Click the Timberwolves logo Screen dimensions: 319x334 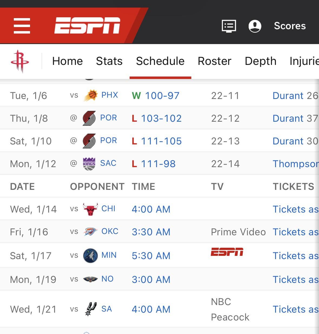pyautogui.click(x=90, y=256)
